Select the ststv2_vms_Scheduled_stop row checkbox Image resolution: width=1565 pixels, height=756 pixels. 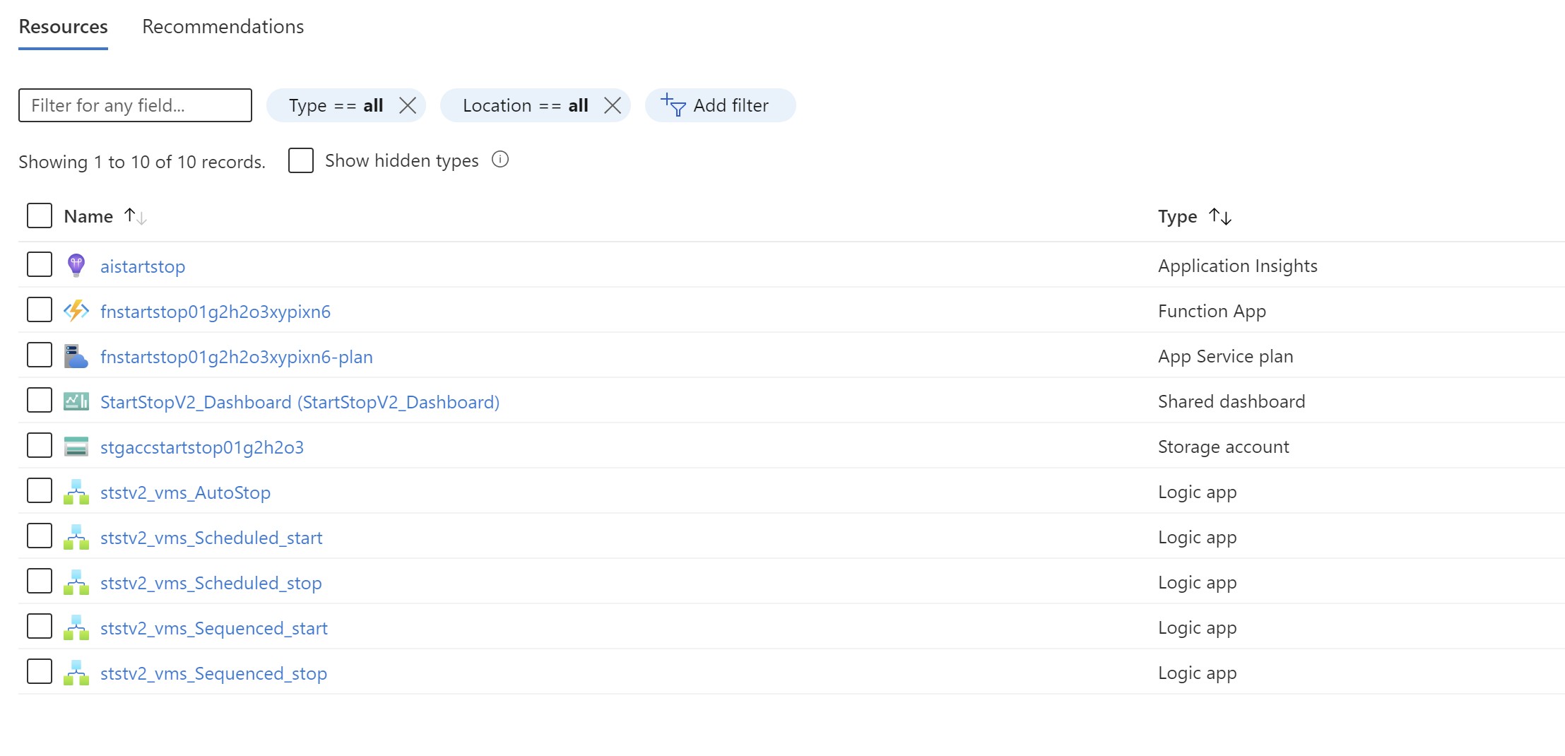point(40,581)
